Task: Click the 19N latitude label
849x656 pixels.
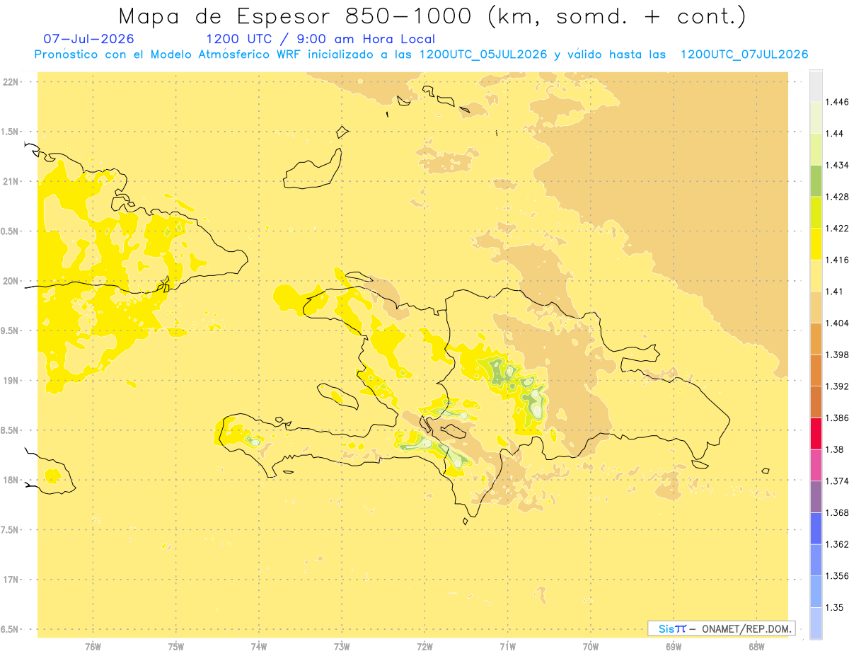Action: click(x=11, y=381)
